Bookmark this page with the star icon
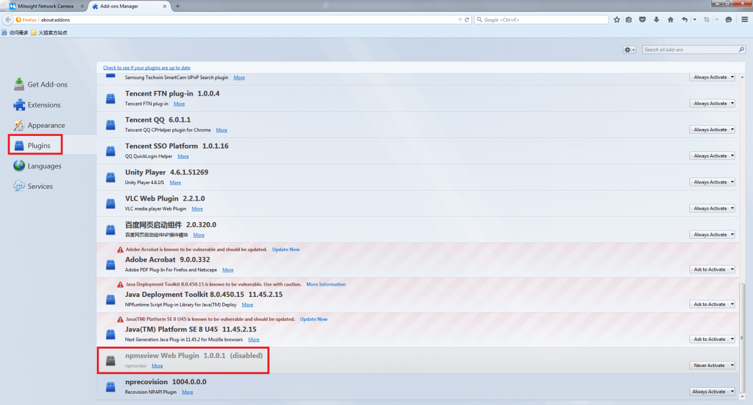This screenshot has width=753, height=405. coord(617,20)
